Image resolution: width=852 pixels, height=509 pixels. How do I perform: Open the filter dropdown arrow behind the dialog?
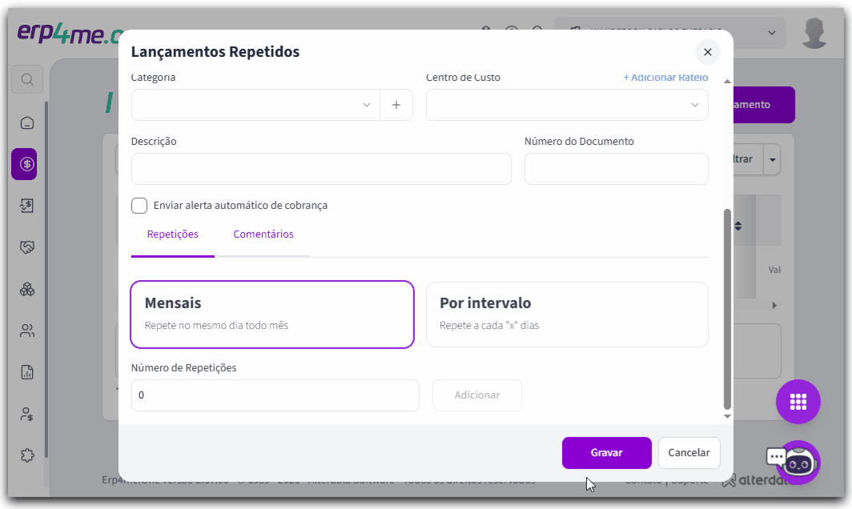(x=772, y=160)
